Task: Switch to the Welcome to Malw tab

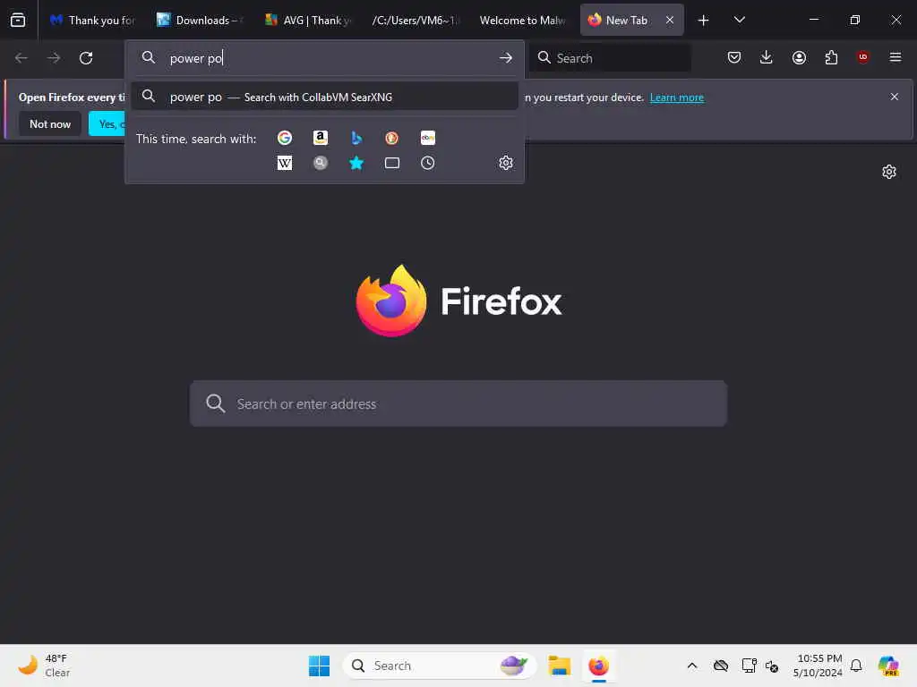Action: (x=522, y=21)
